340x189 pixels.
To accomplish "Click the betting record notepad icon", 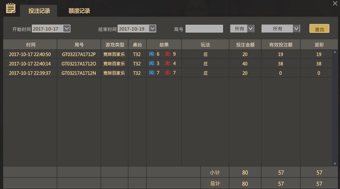I will coord(11,8).
